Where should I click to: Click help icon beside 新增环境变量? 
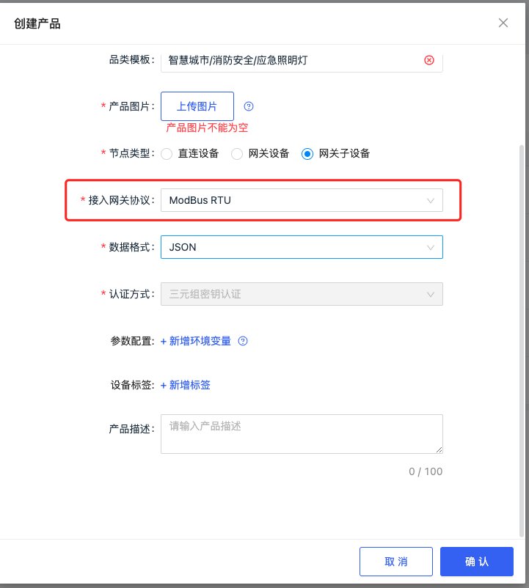pyautogui.click(x=243, y=341)
